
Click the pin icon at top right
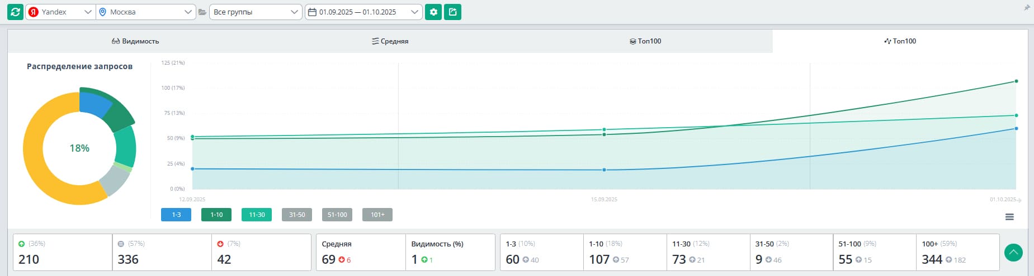click(1027, 8)
